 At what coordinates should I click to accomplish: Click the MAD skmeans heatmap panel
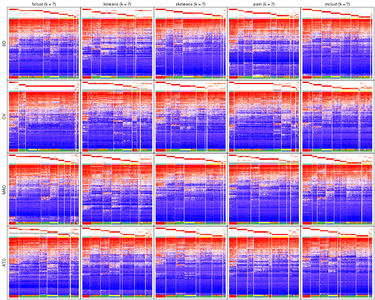click(191, 191)
